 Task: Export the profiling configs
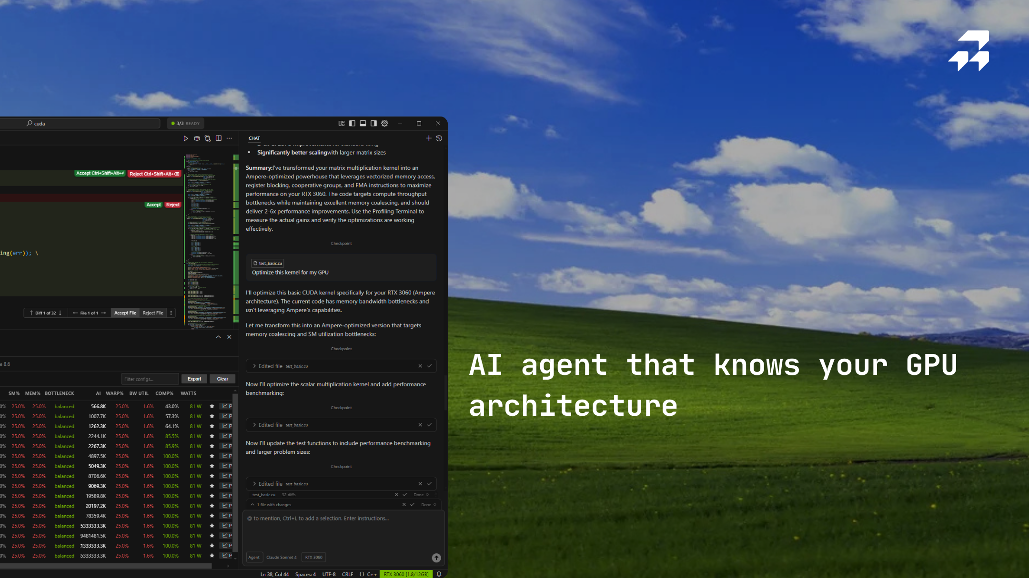(194, 379)
